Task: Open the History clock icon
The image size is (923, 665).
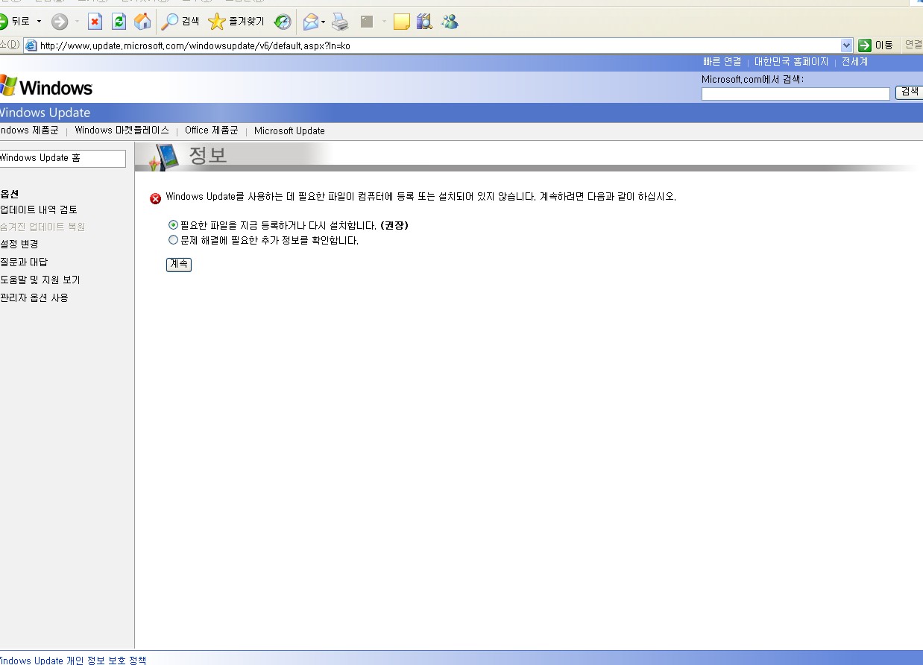Action: point(283,22)
